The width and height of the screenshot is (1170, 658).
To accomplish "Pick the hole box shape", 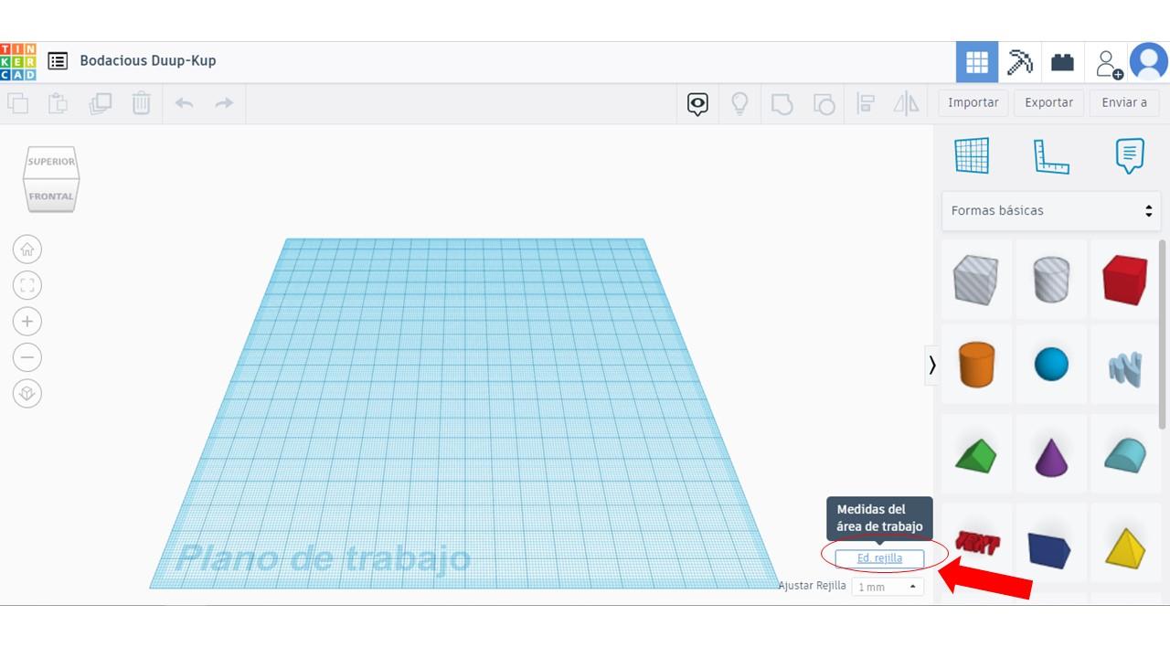I will pos(976,279).
